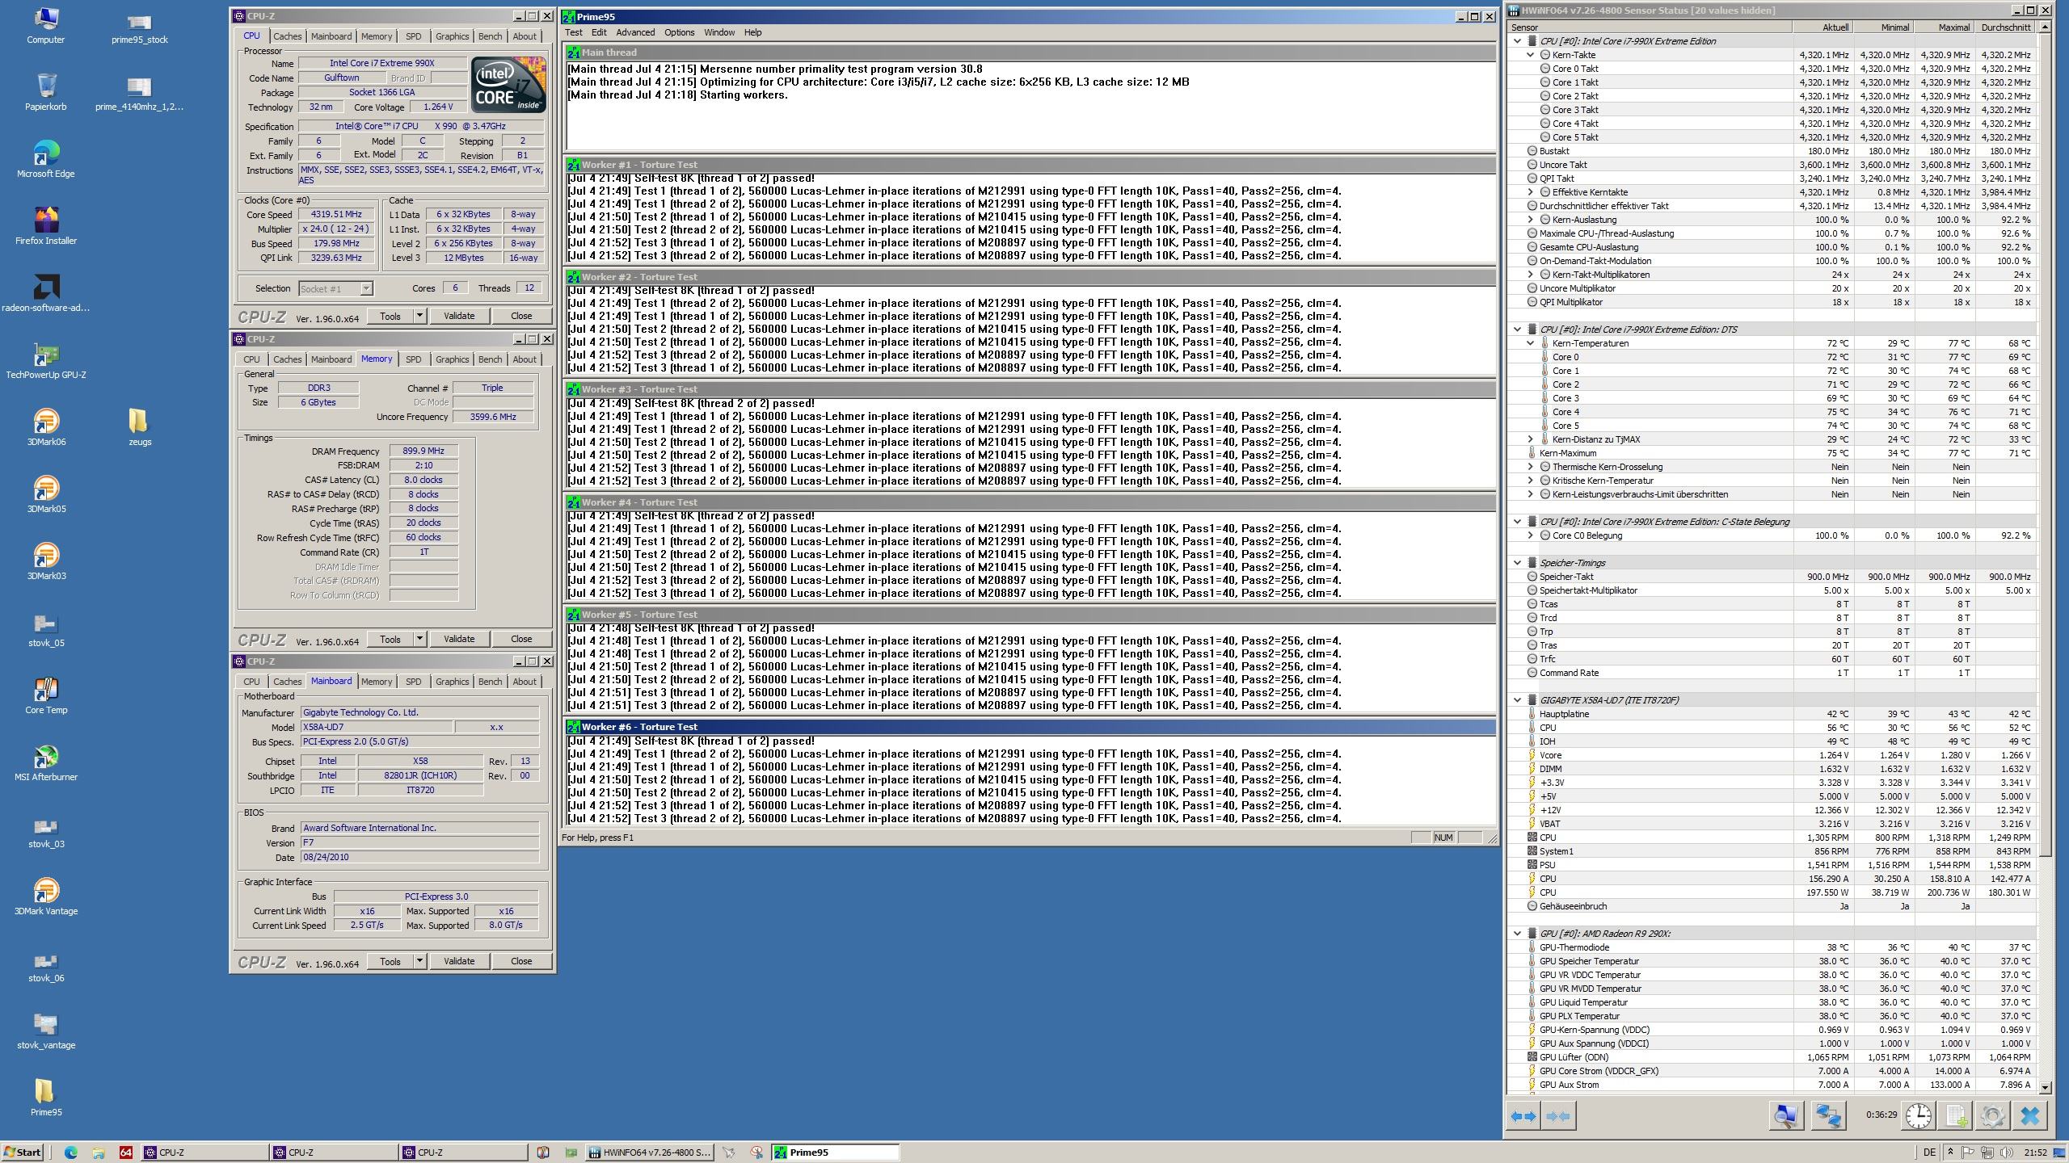Image resolution: width=2069 pixels, height=1163 pixels.
Task: Open the Prime95 Window menu
Action: coord(718,32)
